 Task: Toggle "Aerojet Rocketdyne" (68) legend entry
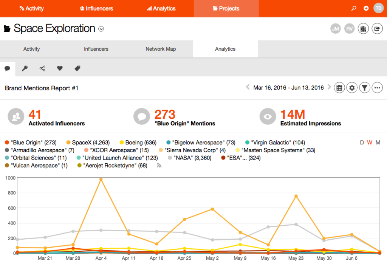pyautogui.click(x=112, y=166)
